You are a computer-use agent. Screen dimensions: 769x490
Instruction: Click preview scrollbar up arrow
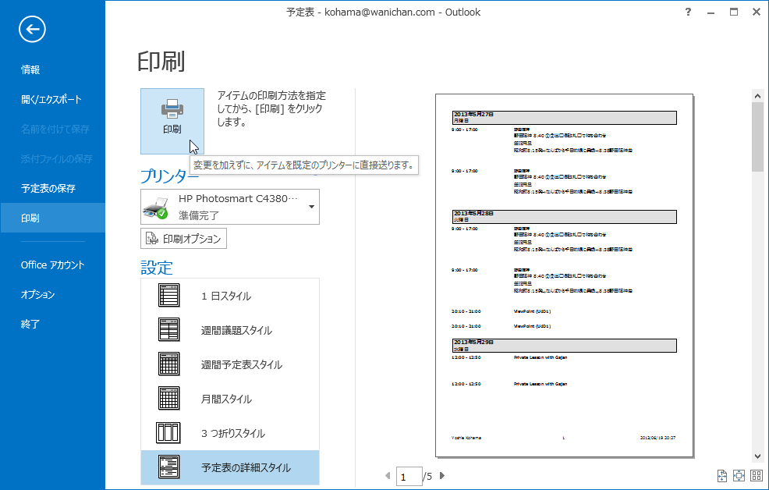click(x=758, y=96)
